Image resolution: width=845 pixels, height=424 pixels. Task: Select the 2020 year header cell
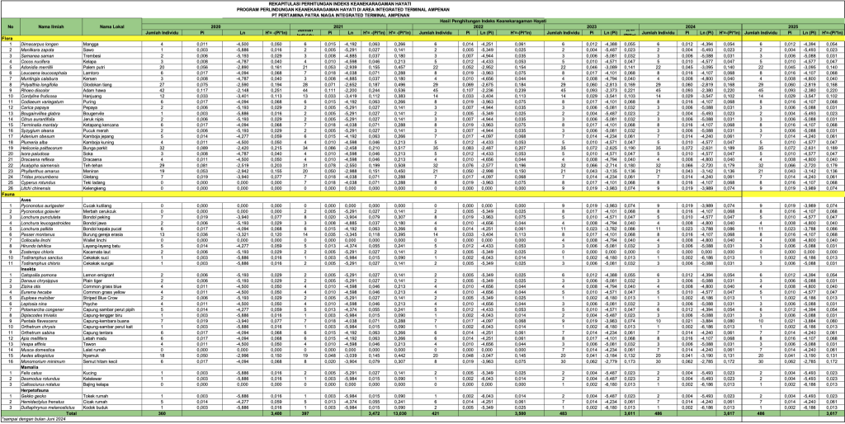tap(216, 26)
